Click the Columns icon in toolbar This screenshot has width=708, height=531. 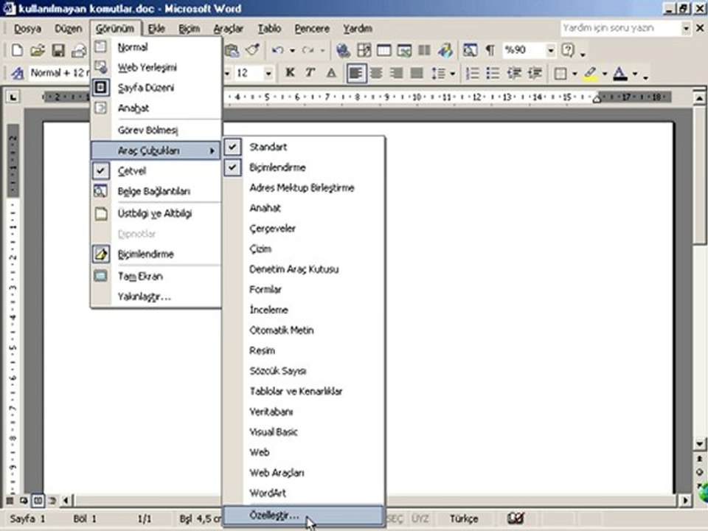[x=425, y=50]
